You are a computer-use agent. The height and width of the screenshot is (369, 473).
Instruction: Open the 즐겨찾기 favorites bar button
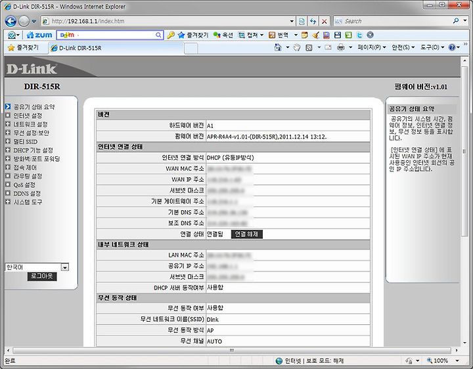(x=24, y=48)
